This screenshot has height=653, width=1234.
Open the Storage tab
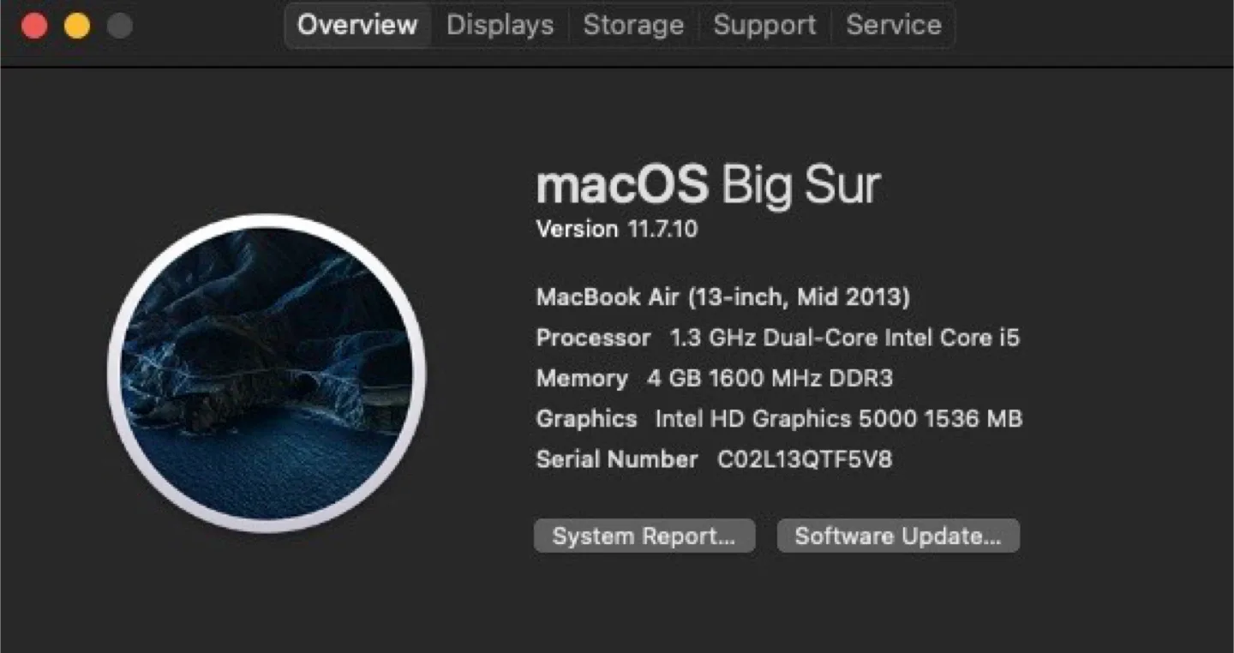click(633, 25)
